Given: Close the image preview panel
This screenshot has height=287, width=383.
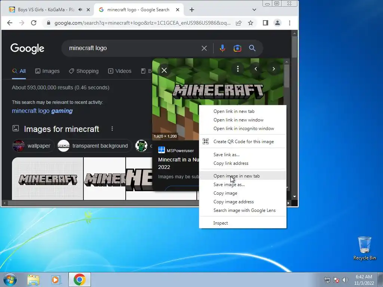Looking at the screenshot, I should coord(164,70).
